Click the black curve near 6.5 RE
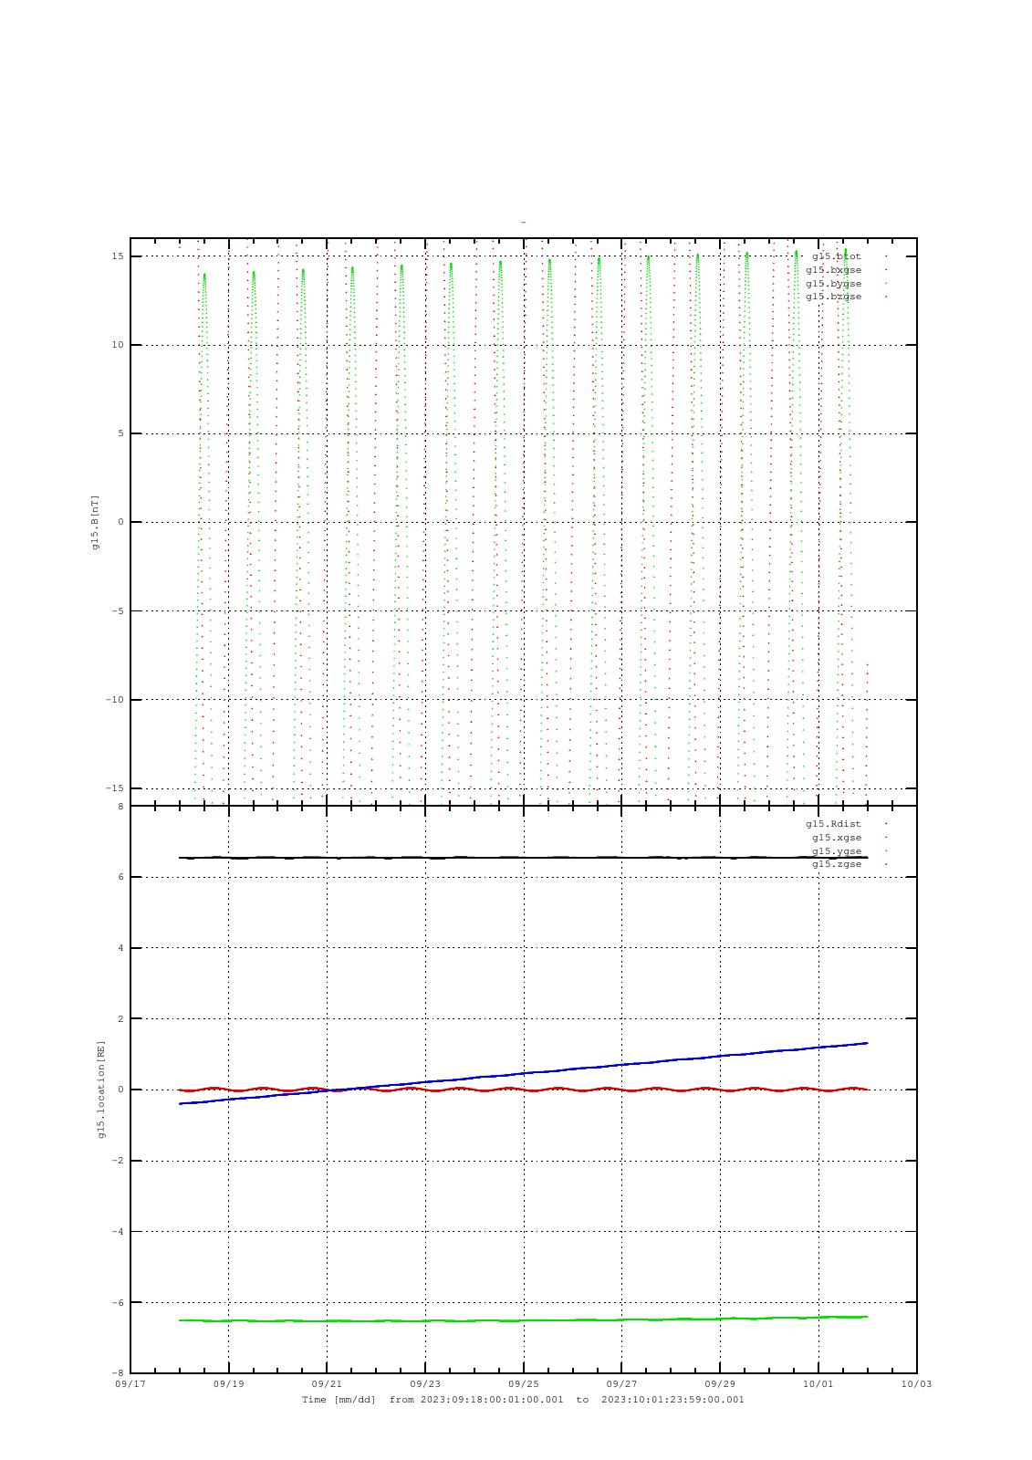The image size is (1032, 1460). 523,857
